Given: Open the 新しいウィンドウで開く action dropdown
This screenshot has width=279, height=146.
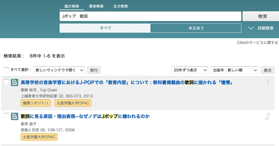Looking at the screenshot, I should (59, 70).
